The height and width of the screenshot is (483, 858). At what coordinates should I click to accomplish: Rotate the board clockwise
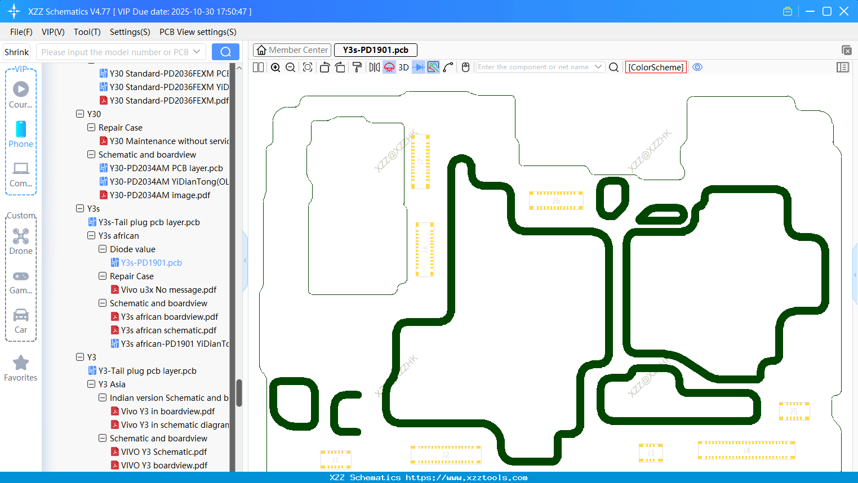340,68
